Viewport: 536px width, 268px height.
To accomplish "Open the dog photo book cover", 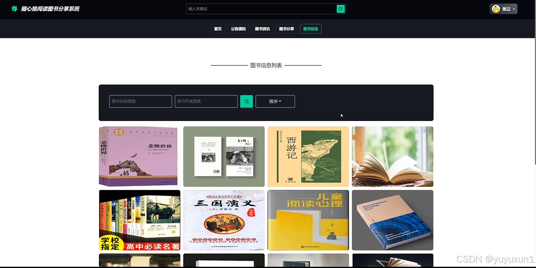I will (224, 156).
